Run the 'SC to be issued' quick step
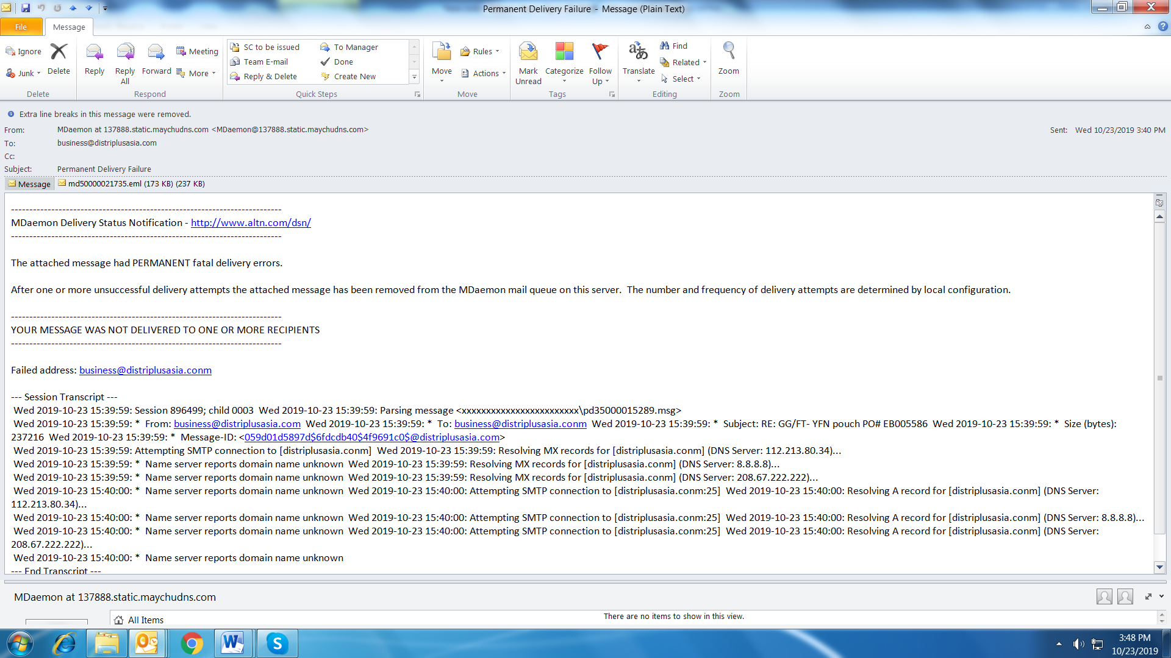The height and width of the screenshot is (658, 1171). (x=265, y=47)
